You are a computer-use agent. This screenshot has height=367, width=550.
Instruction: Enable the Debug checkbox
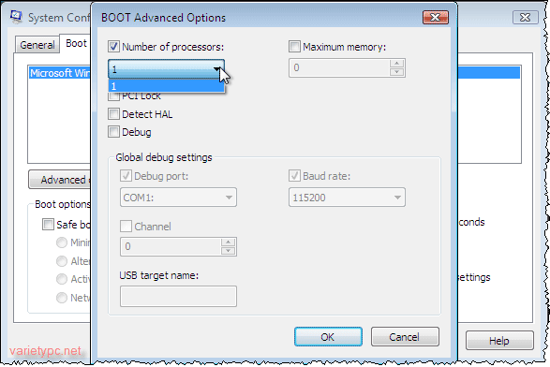click(113, 132)
